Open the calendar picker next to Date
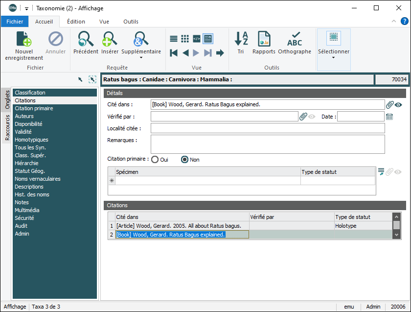The image size is (411, 312). coord(389,117)
